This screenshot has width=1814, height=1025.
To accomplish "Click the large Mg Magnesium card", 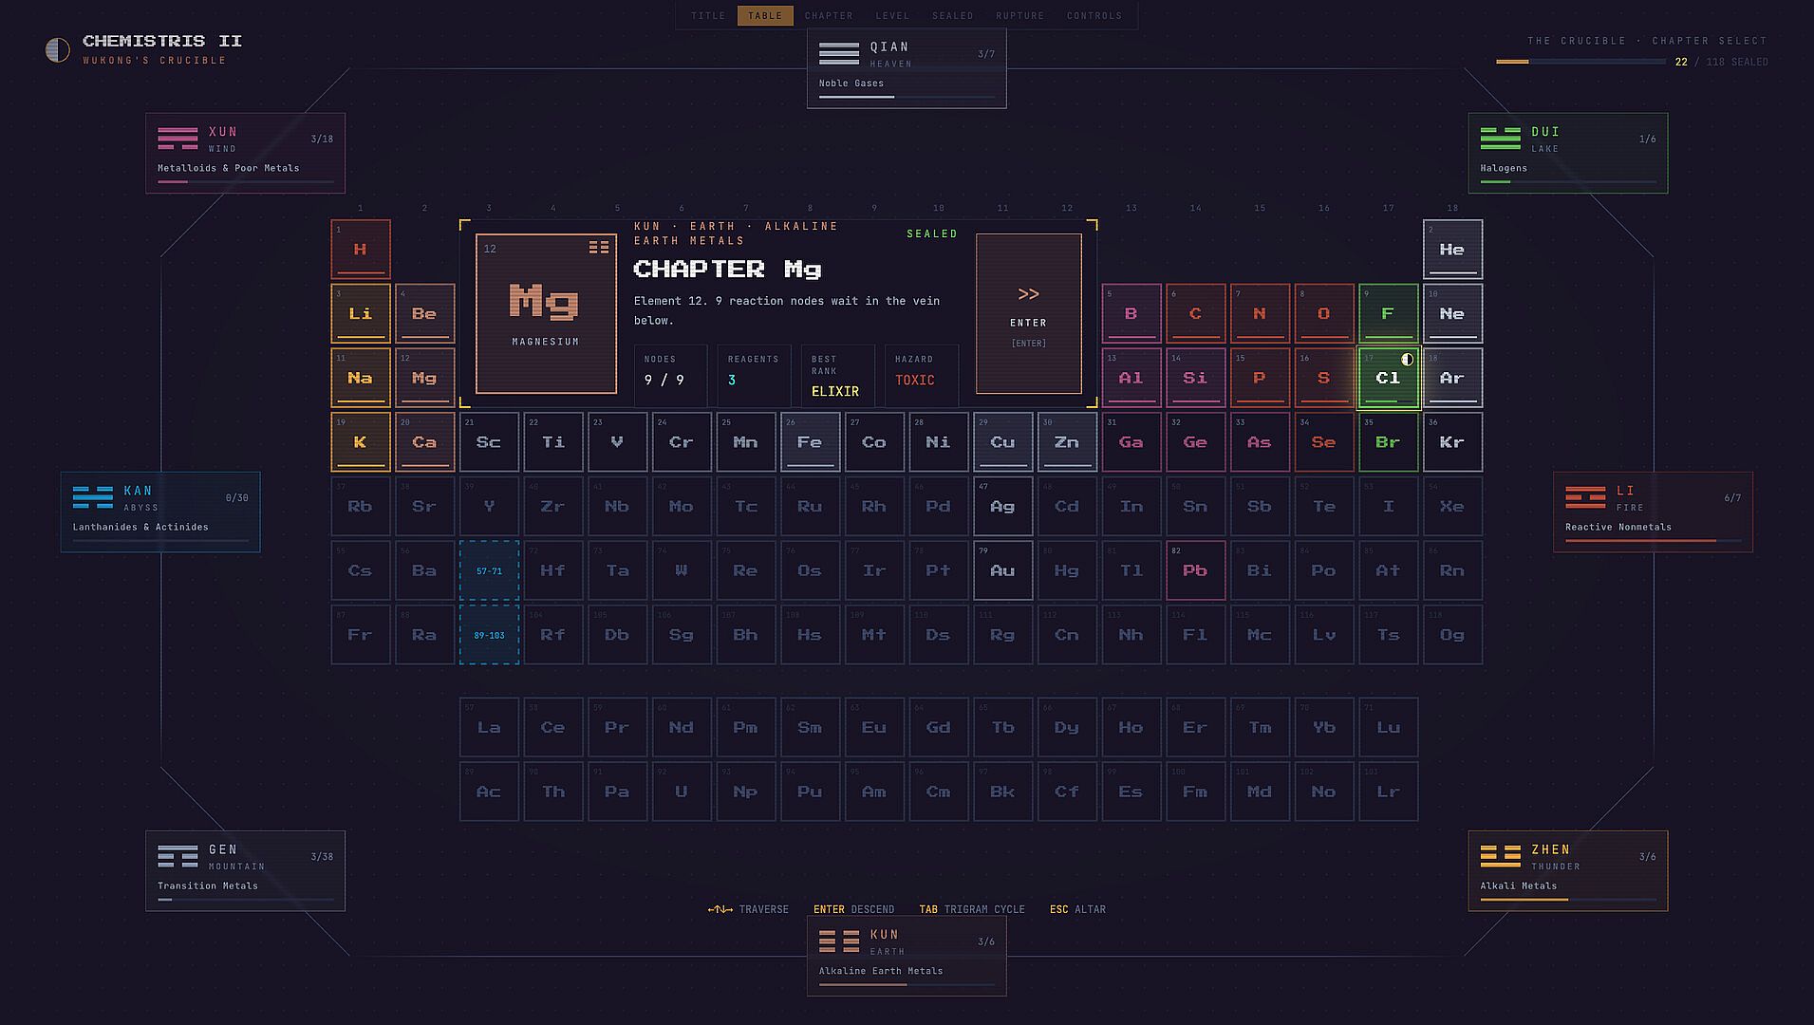I will pyautogui.click(x=546, y=313).
